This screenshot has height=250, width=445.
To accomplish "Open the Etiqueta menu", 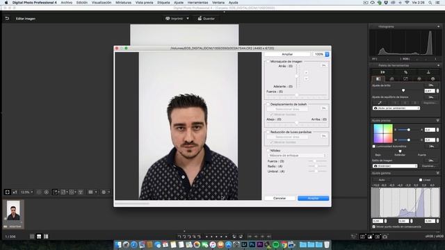I will pos(163,3).
